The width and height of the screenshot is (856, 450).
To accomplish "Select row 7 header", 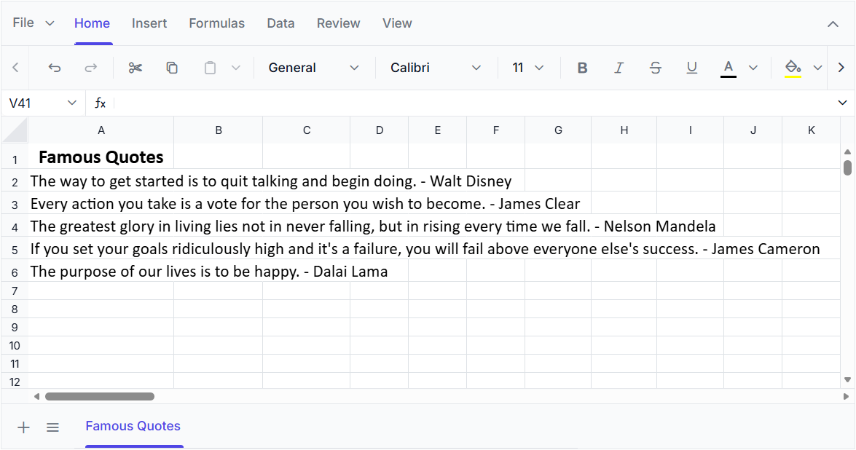I will (15, 291).
